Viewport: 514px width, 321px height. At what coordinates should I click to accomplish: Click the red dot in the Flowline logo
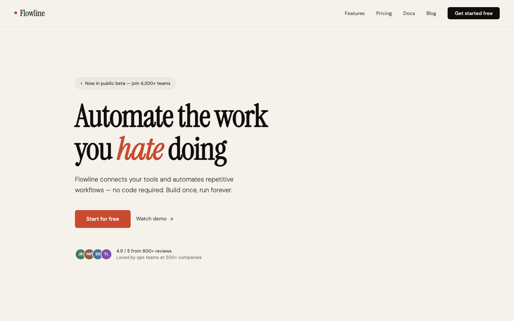pos(16,13)
